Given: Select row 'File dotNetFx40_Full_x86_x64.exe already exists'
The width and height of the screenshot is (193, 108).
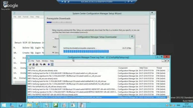Looking at the screenshot, I should tap(97, 86).
